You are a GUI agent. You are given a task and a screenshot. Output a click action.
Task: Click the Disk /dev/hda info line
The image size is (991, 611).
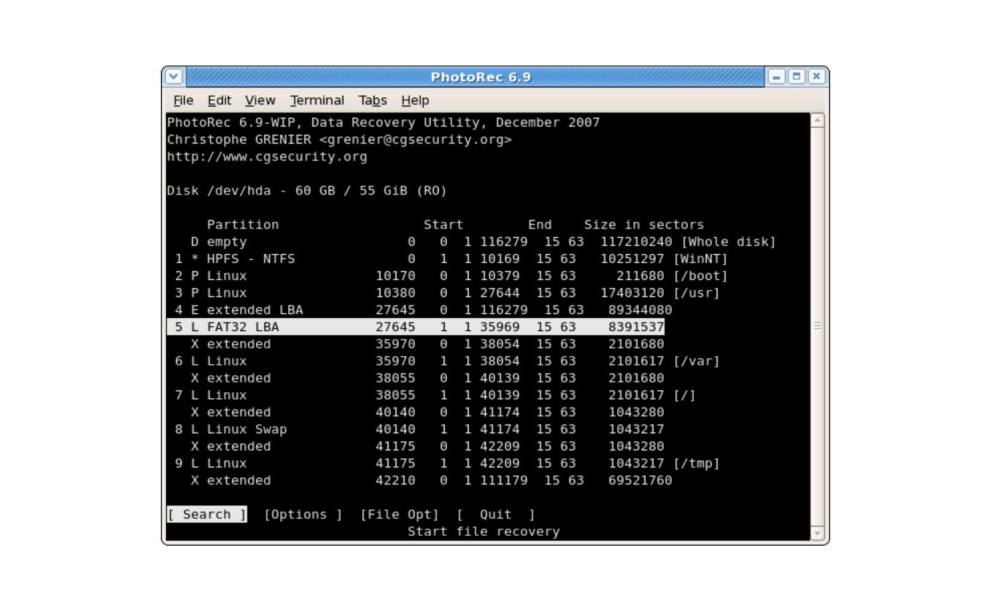point(307,191)
